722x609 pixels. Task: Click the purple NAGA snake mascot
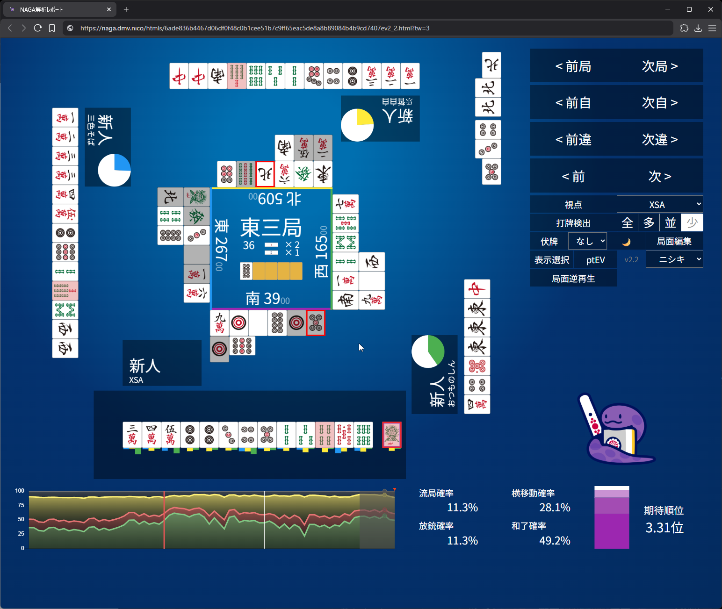click(617, 432)
